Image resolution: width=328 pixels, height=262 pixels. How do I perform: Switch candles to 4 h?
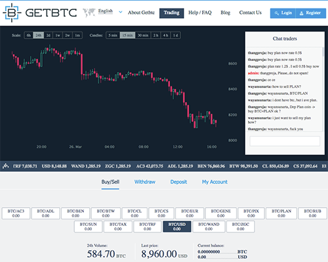(x=166, y=35)
